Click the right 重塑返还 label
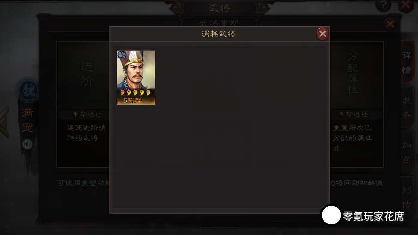The height and width of the screenshot is (235, 418). pyautogui.click(x=353, y=114)
